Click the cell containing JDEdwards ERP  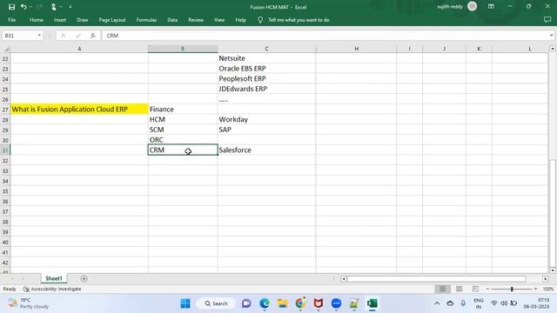[x=266, y=89]
